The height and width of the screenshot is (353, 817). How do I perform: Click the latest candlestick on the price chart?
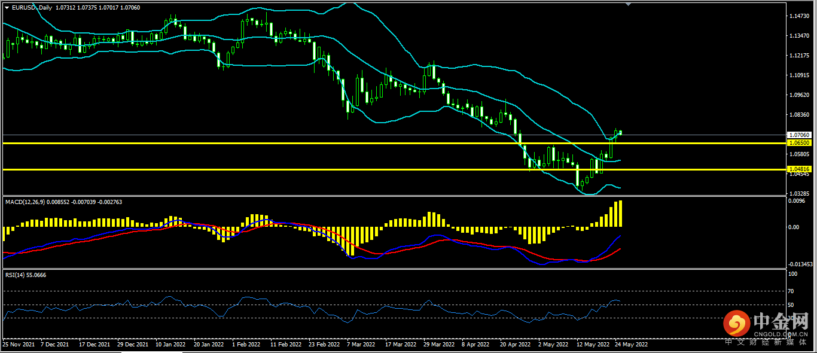point(620,132)
